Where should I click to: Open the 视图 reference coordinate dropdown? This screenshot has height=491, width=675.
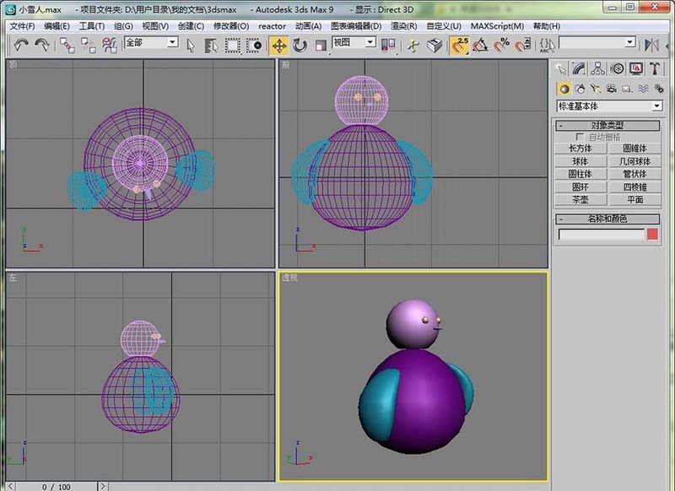(x=370, y=41)
